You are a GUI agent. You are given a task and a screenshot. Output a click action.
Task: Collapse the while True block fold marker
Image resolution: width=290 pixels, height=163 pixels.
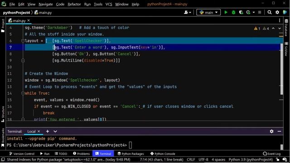tap(23, 93)
